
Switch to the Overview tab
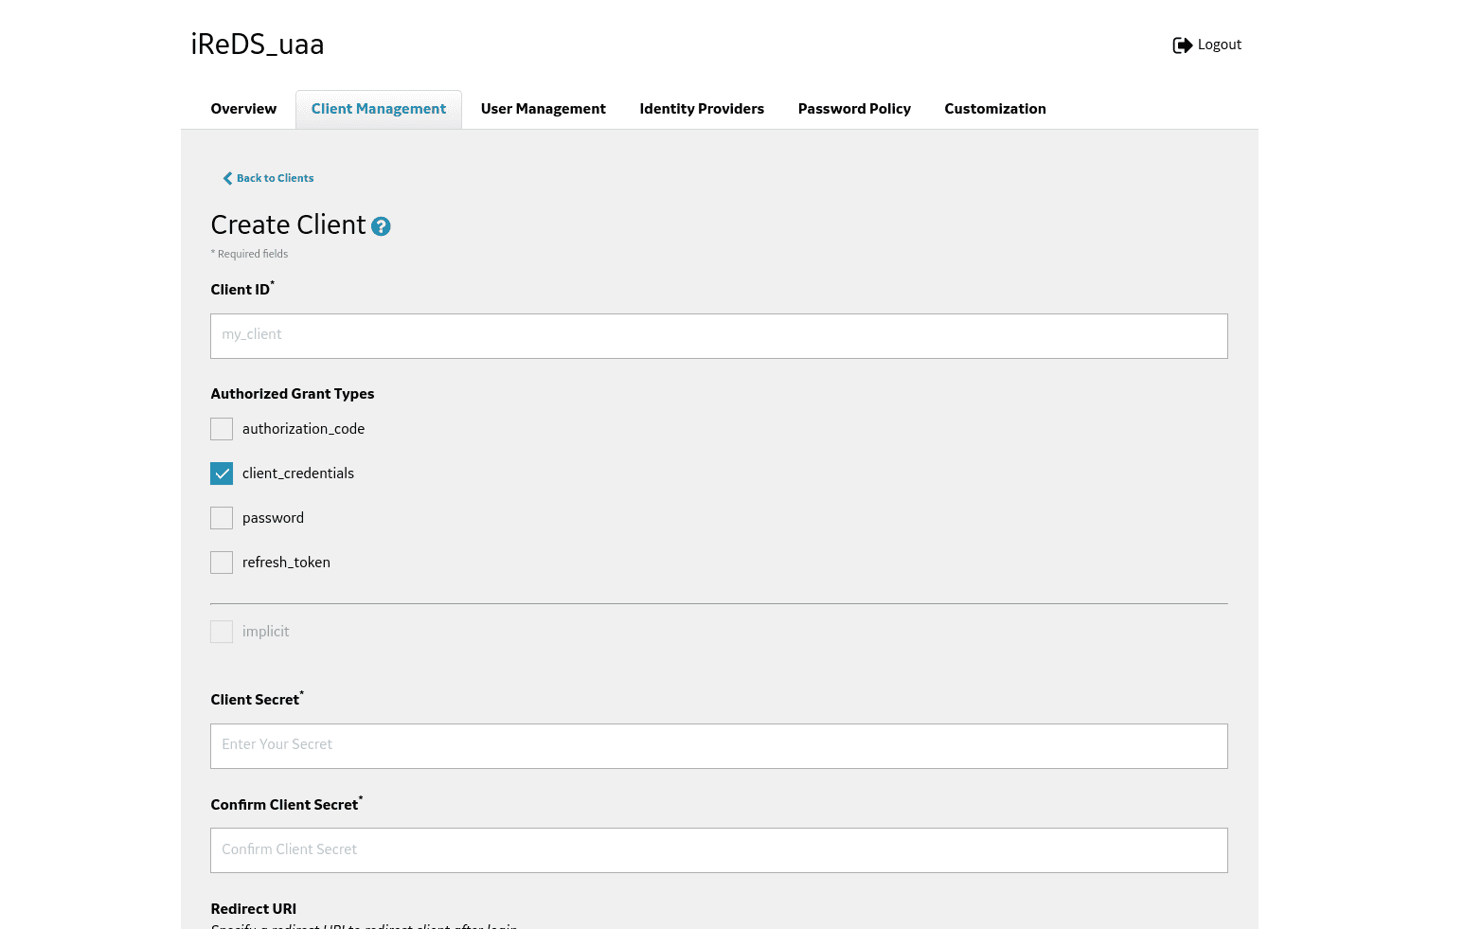tap(243, 109)
